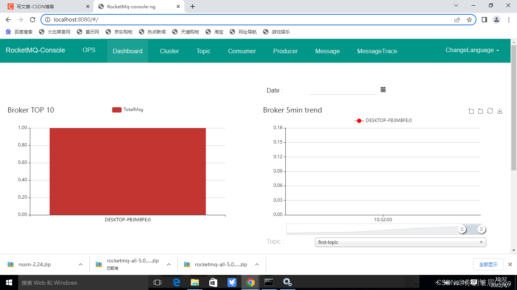Open the gears icon on the taskbar
Viewport: 517px width, 290px height.
[x=287, y=282]
